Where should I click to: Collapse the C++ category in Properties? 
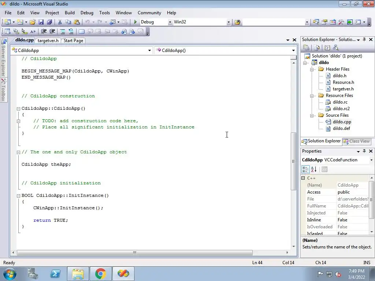click(x=303, y=178)
